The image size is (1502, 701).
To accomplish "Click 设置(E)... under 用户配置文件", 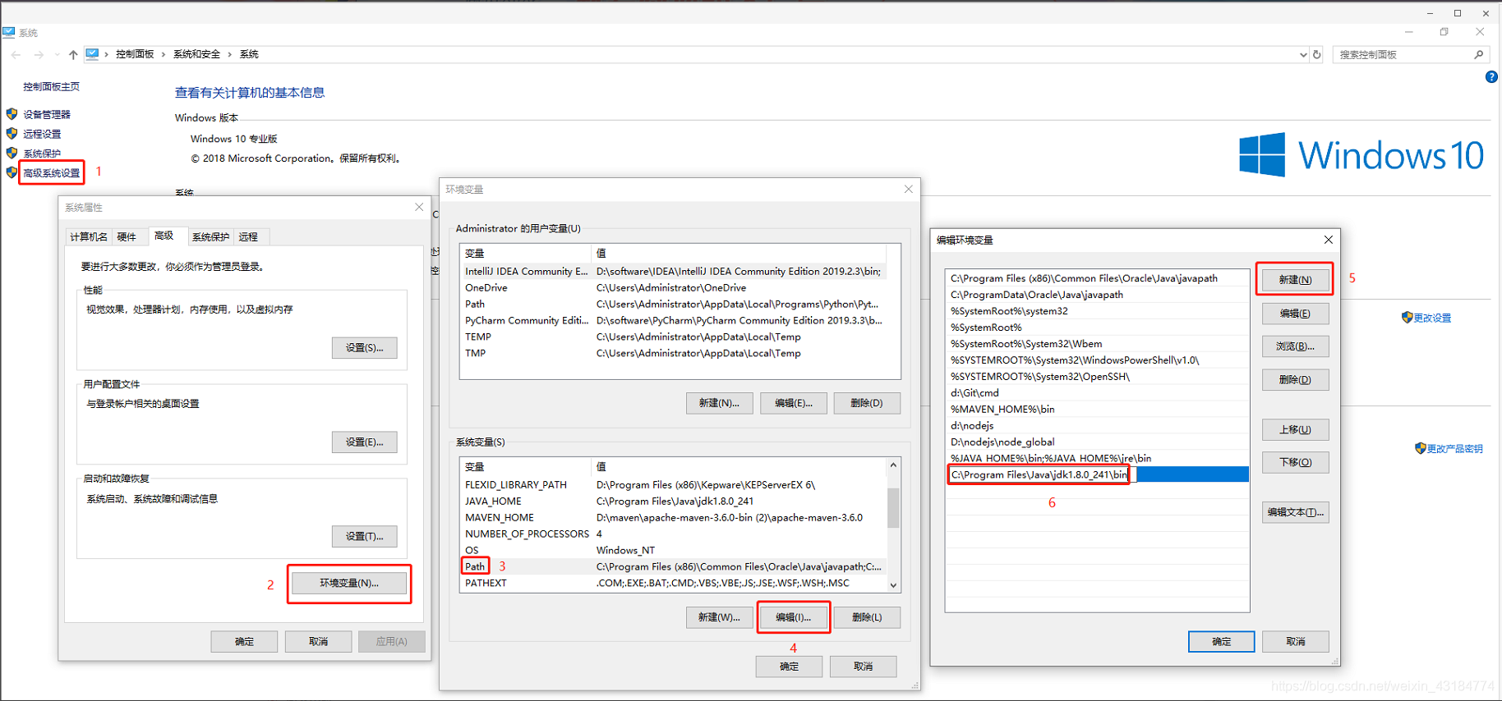I will point(364,442).
